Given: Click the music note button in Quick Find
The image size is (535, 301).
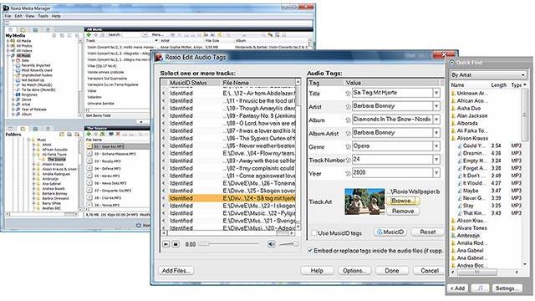Looking at the screenshot, I should 480,288.
